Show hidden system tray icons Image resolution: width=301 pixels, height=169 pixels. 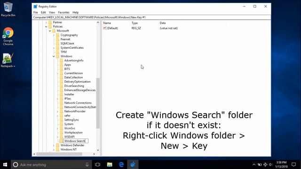click(254, 165)
